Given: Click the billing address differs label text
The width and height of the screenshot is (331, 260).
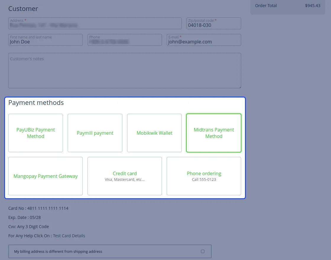Looking at the screenshot, I should (x=58, y=252).
